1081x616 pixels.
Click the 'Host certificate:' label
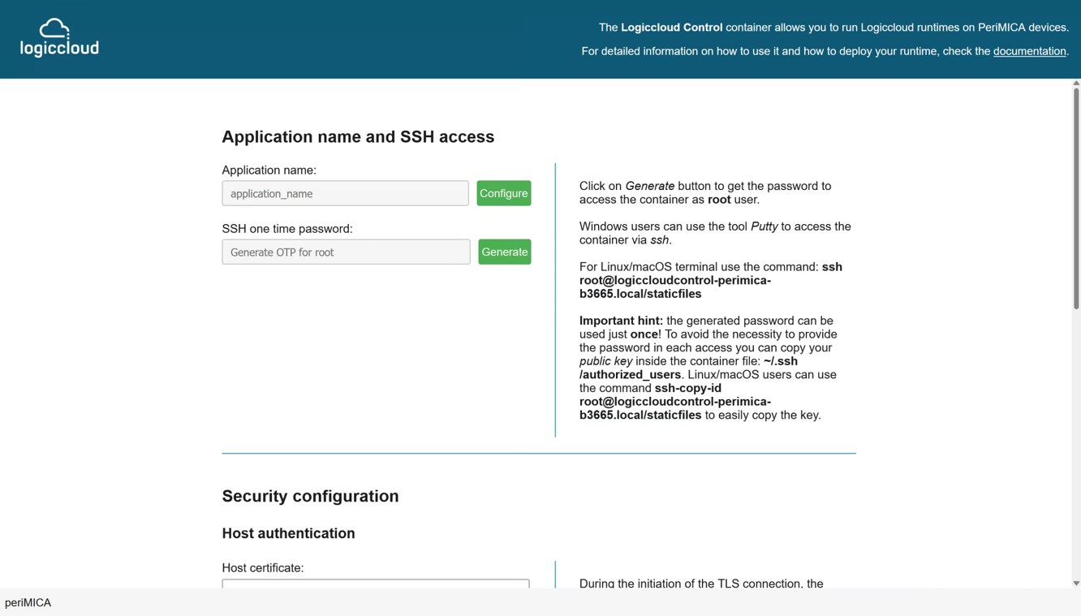pos(262,567)
